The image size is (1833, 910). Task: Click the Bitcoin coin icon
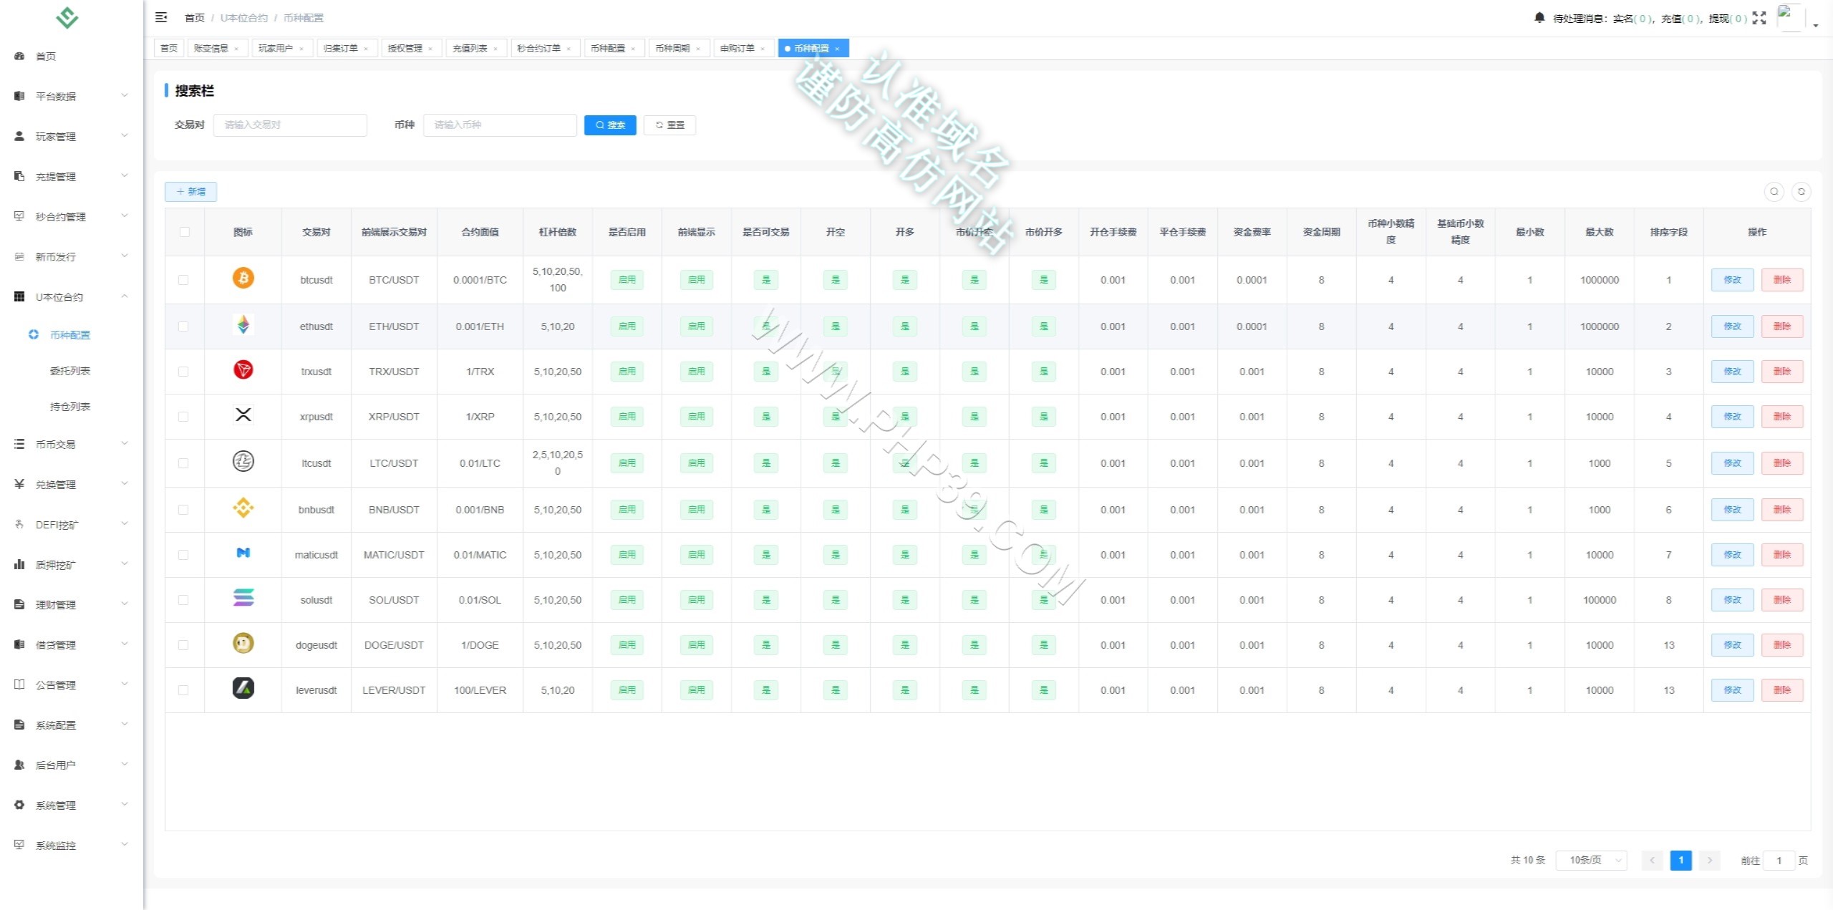(243, 278)
